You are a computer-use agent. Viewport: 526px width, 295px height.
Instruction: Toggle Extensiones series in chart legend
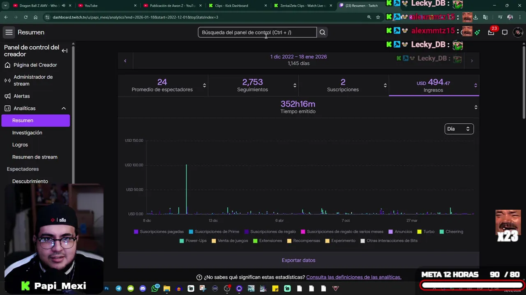tap(268, 241)
